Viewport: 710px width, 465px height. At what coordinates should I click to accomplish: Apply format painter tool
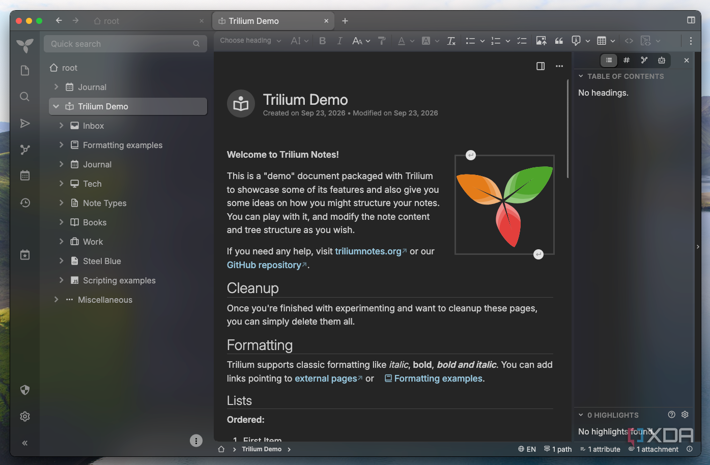coord(382,41)
